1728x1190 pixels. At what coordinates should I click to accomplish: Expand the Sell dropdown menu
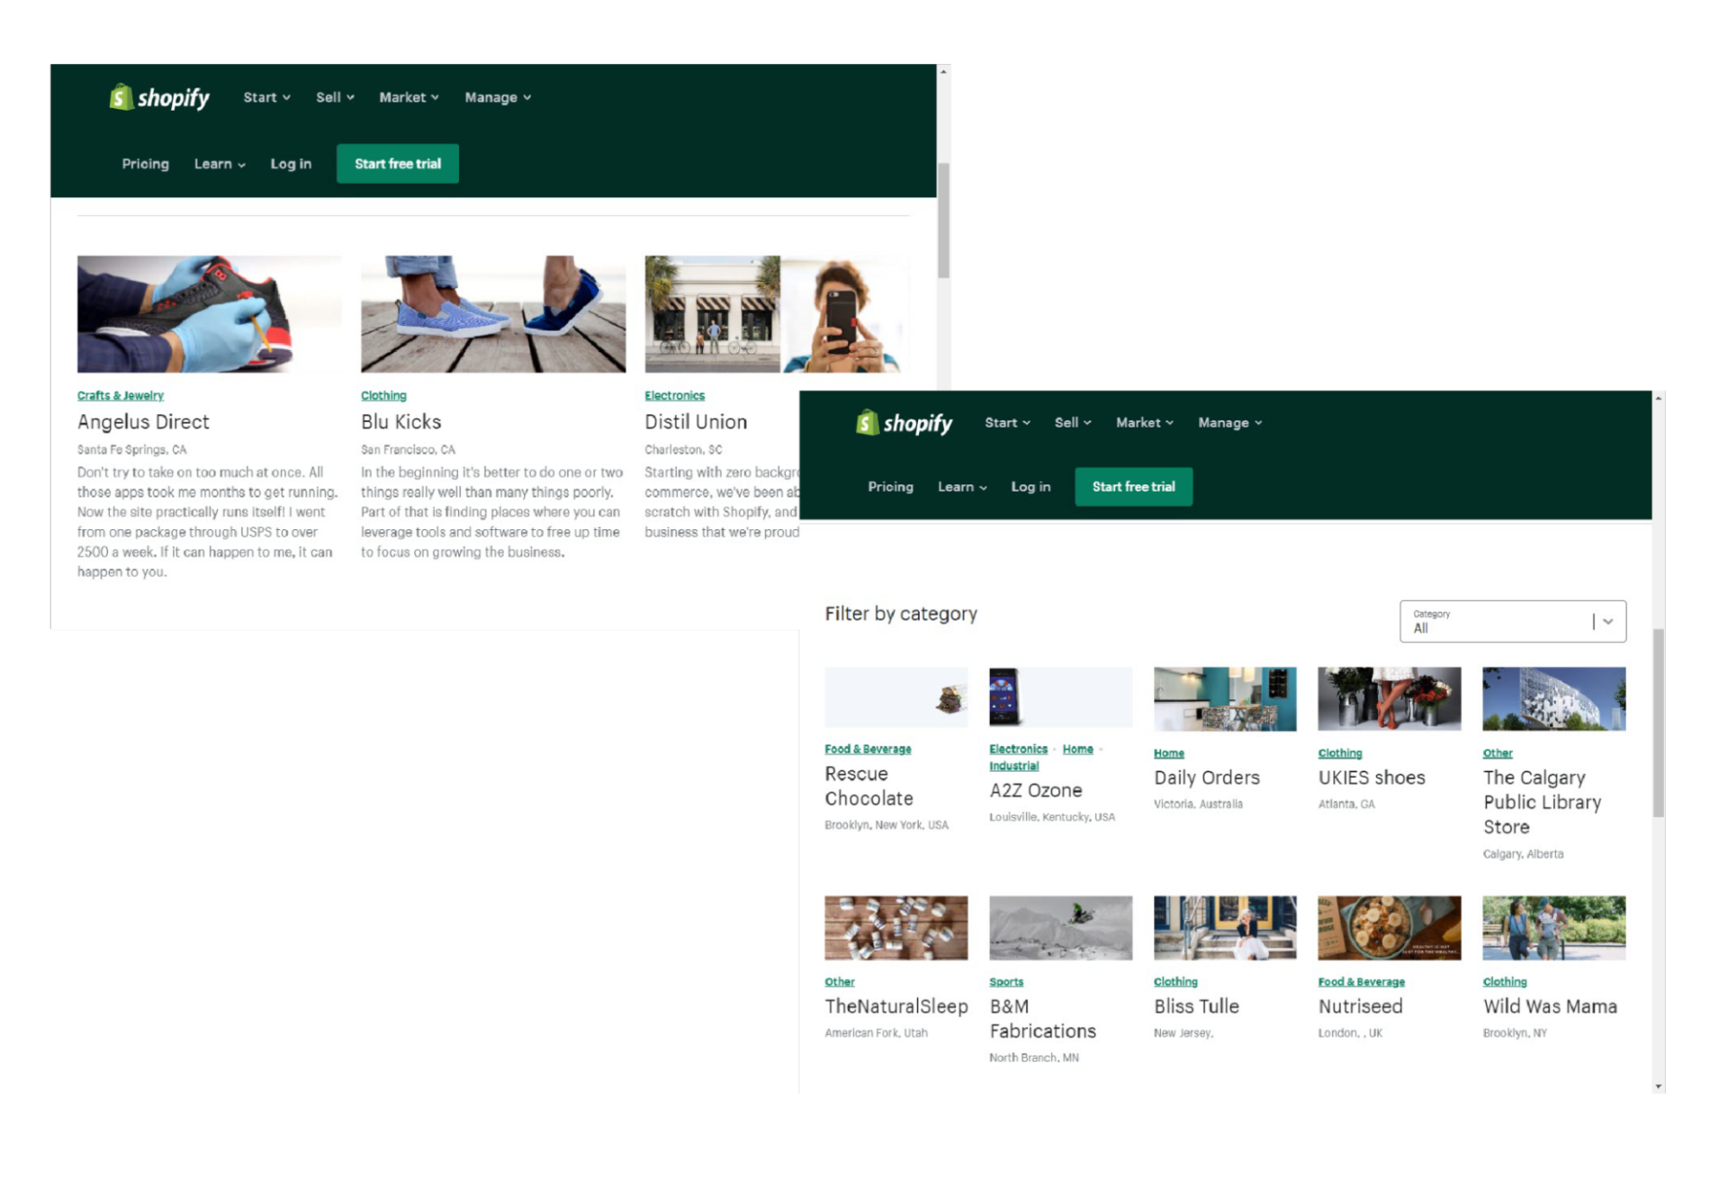click(1071, 422)
